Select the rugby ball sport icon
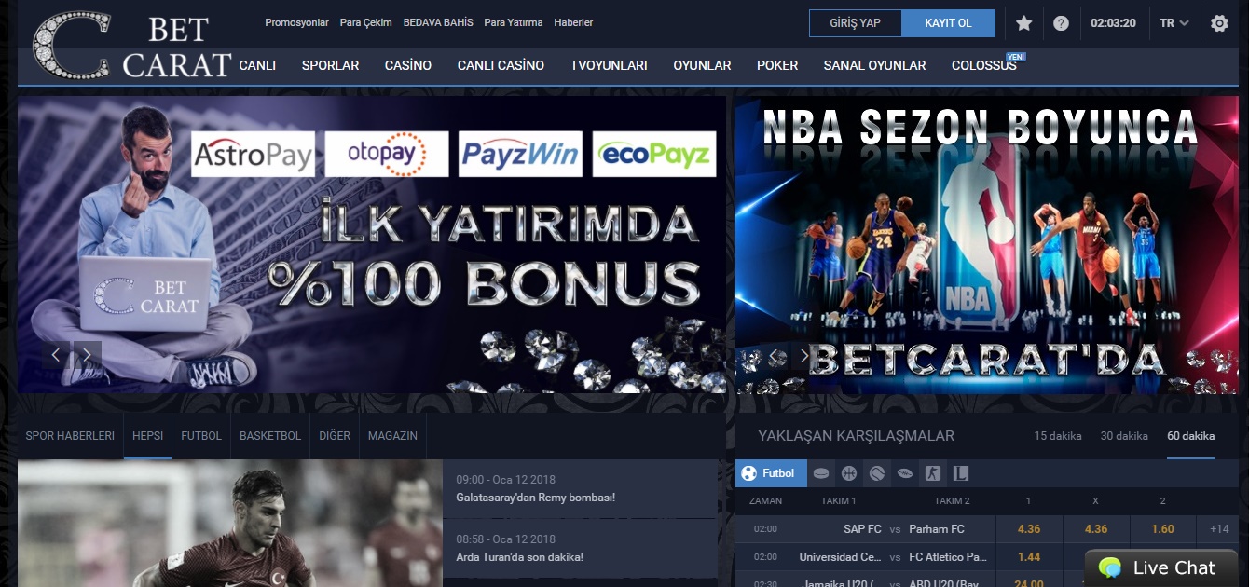 click(x=904, y=473)
